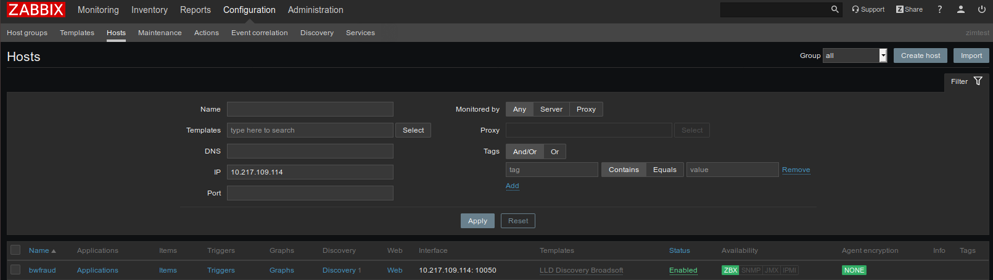Click the search magnifier icon
Screen dimensions: 993x280
coord(834,9)
